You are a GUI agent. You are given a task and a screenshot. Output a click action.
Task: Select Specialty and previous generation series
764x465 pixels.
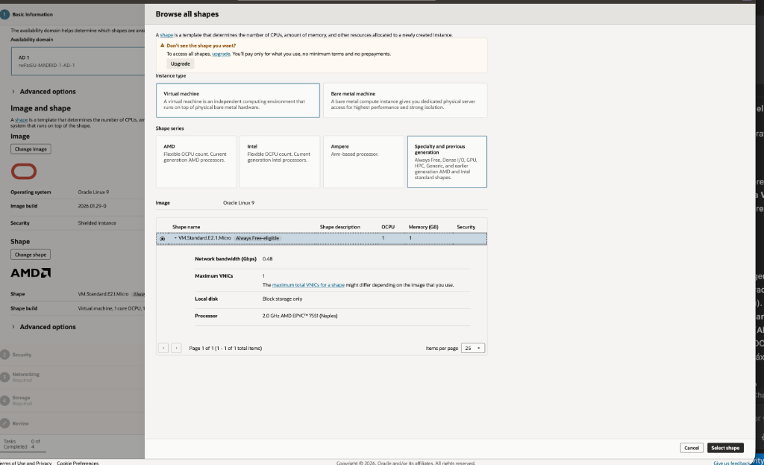446,161
